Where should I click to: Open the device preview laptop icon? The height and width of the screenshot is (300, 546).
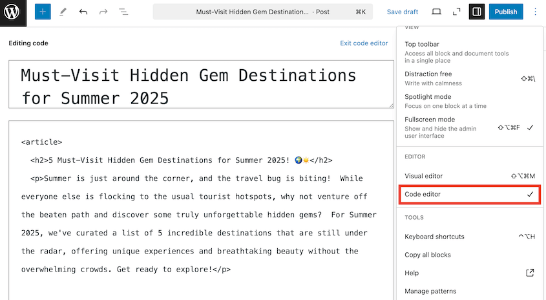point(436,12)
